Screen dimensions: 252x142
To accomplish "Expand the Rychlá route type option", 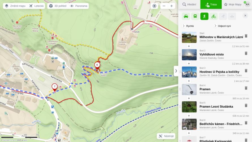I will (188, 26).
